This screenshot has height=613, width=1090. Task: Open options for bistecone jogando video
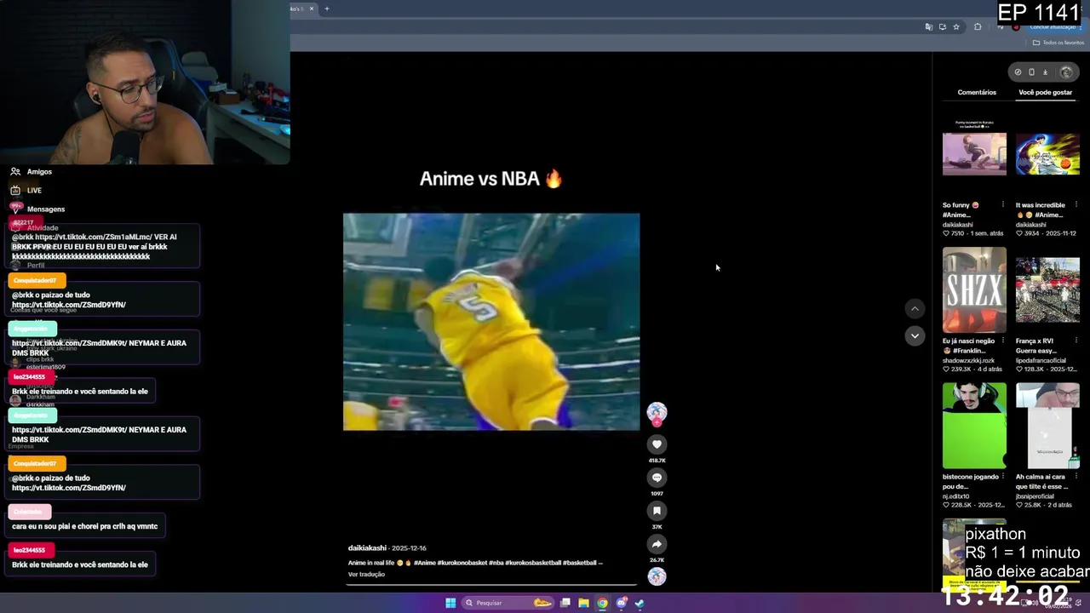[1002, 477]
